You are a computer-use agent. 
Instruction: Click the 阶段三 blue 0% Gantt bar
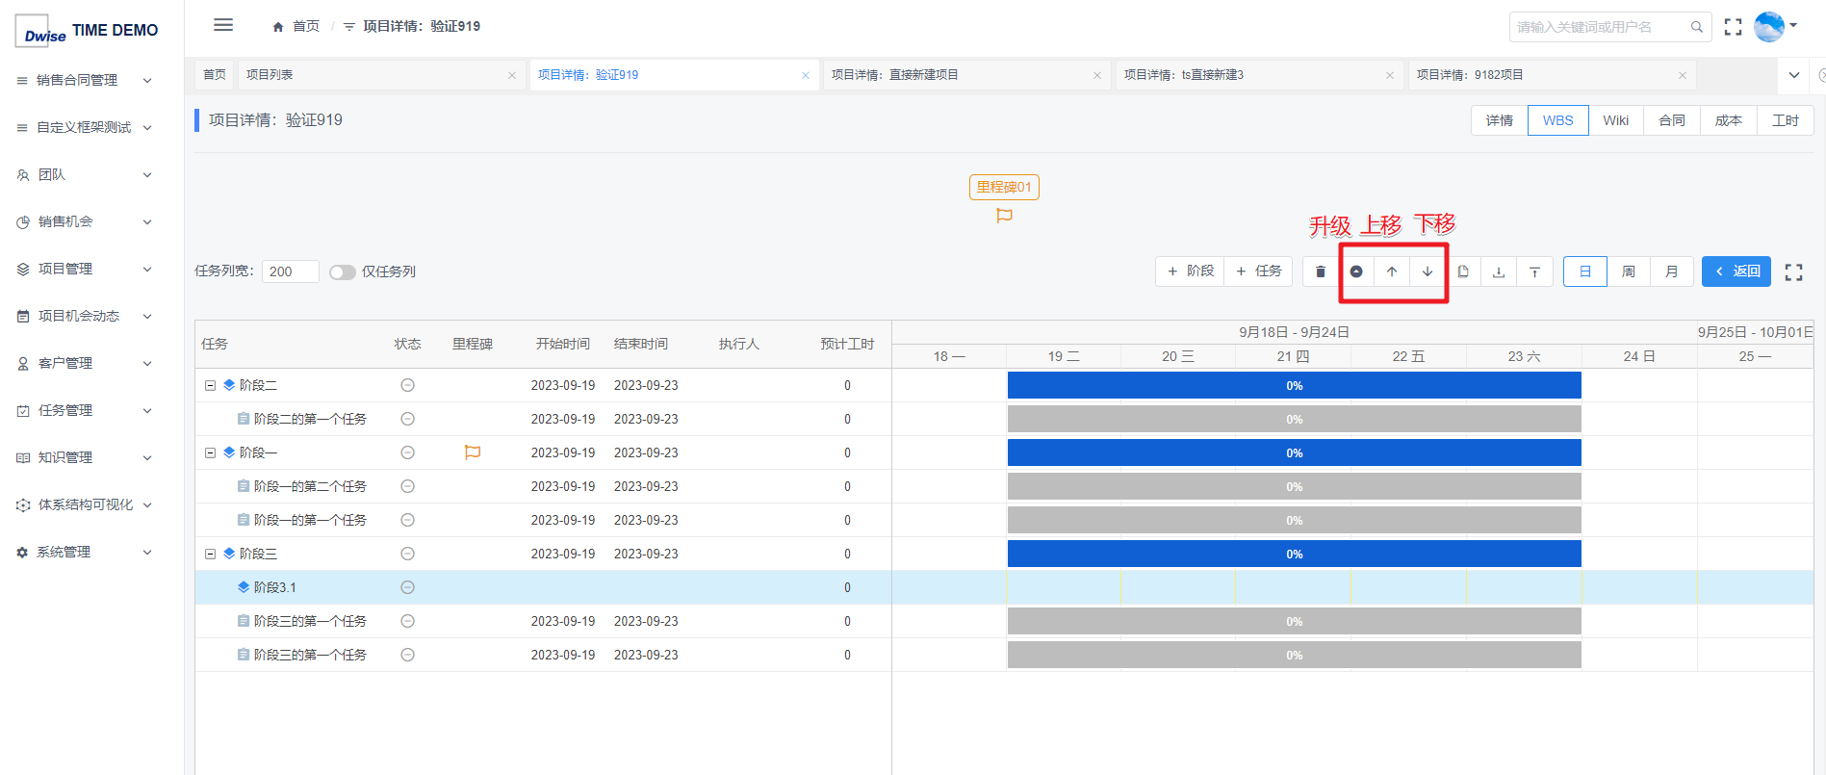(x=1294, y=554)
